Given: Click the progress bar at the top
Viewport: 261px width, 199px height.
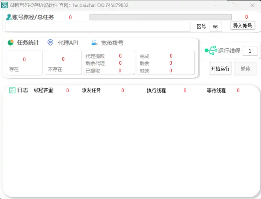Looking at the screenshot, I should (160, 17).
